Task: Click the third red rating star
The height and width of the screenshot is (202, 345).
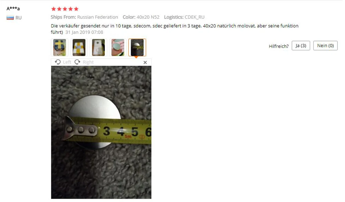Action: [65, 9]
